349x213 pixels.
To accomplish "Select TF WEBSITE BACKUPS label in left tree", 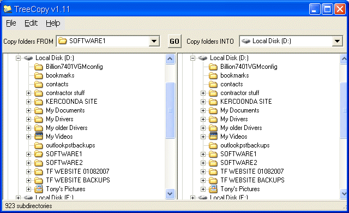I will pos(78,180).
